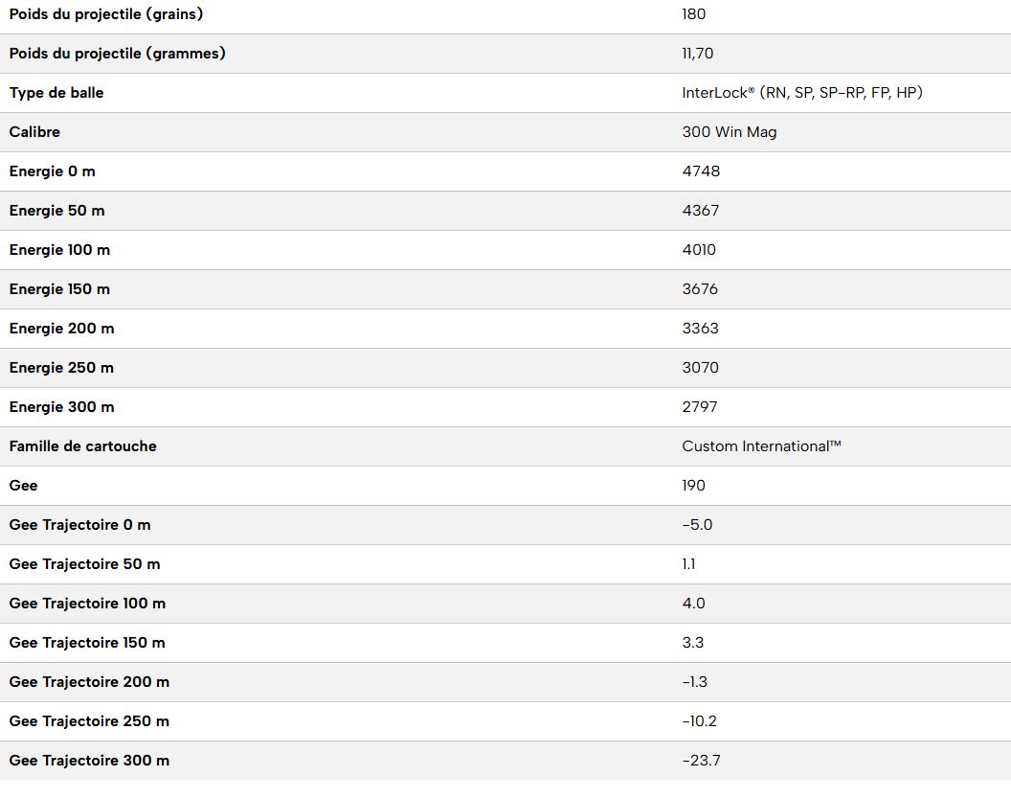This screenshot has width=1011, height=799.
Task: Select energy value 3070 at 250 m
Action: tap(700, 368)
